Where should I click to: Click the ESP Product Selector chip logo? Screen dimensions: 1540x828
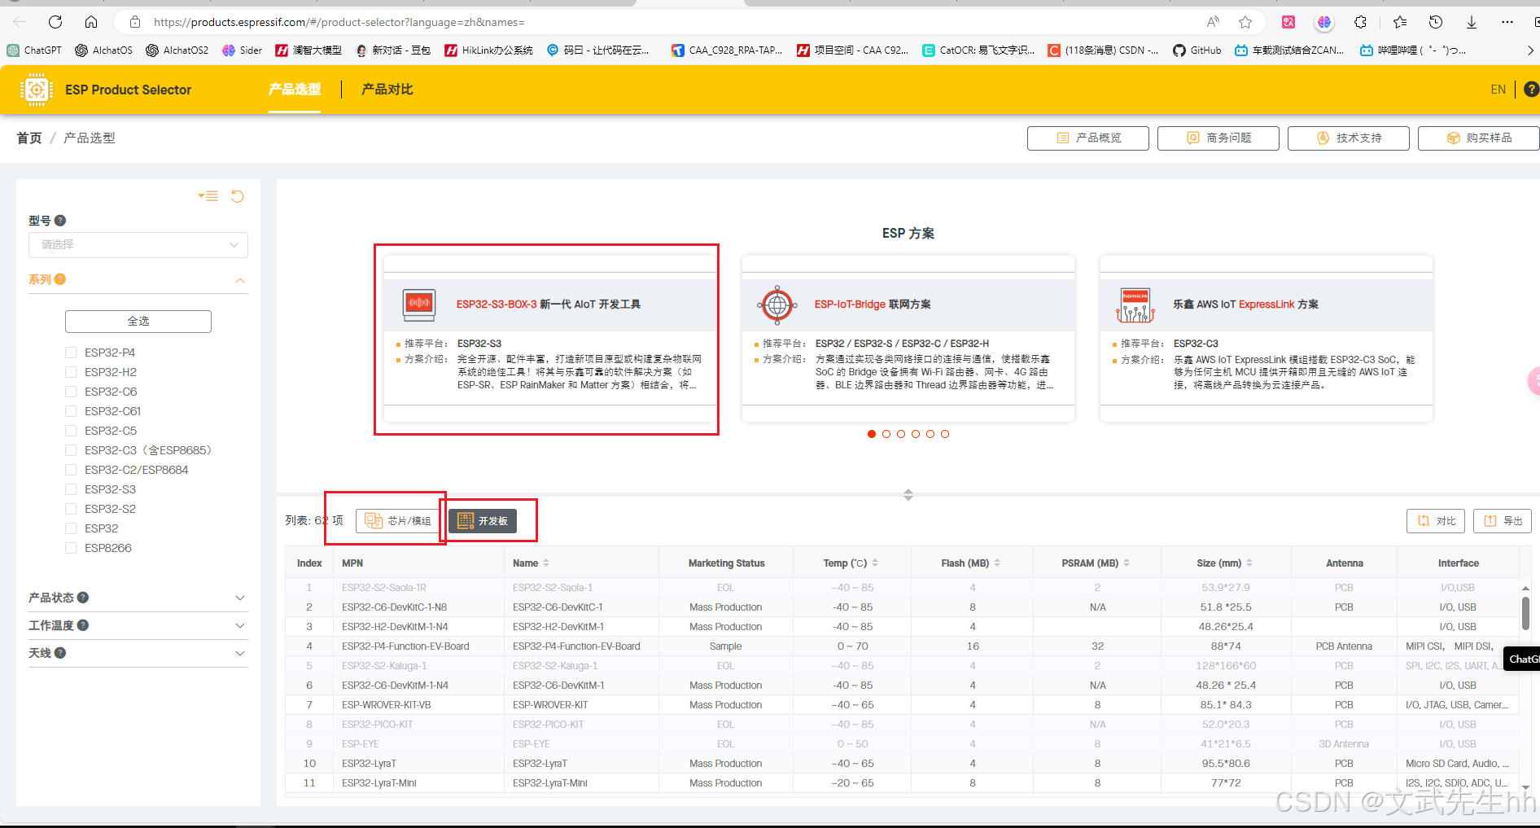click(x=37, y=90)
